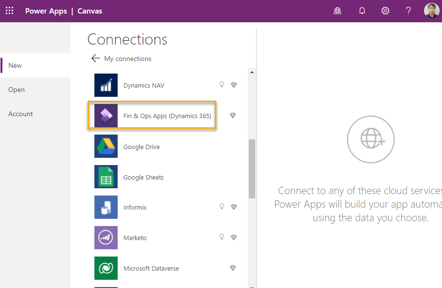Choose the Google Sheets text label
Image resolution: width=442 pixels, height=288 pixels.
tap(143, 177)
